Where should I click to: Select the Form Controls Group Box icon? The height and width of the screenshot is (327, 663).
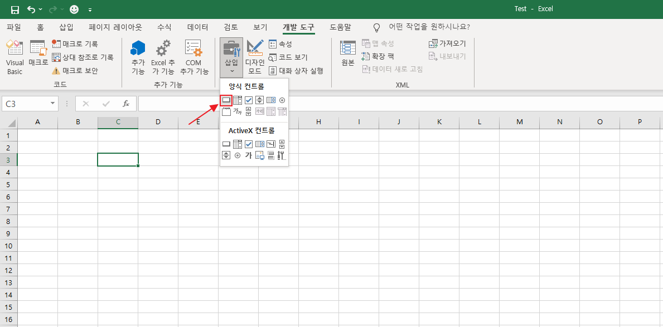point(226,111)
